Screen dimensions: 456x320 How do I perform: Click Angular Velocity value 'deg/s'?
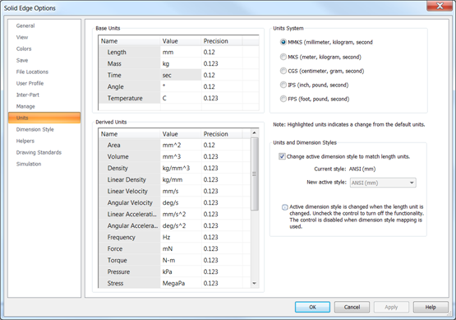[x=181, y=202]
